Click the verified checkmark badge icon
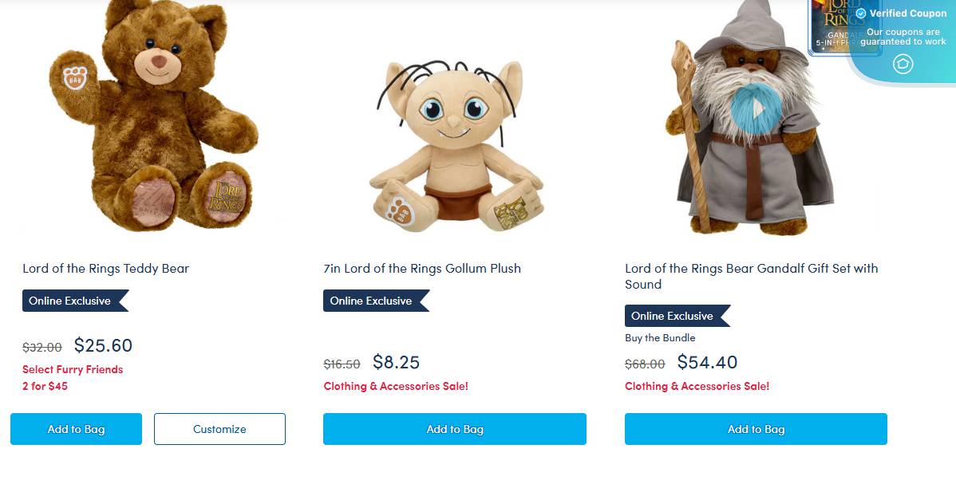956x492 pixels. point(861,14)
